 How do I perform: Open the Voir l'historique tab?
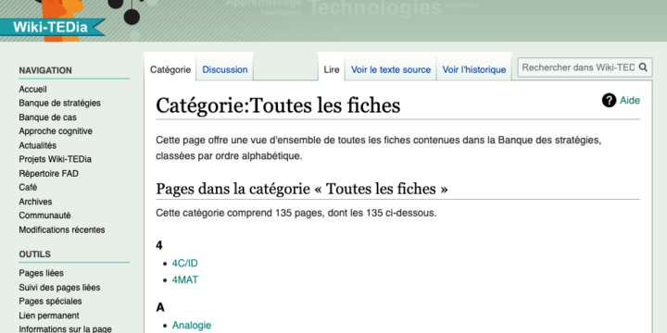pyautogui.click(x=474, y=69)
